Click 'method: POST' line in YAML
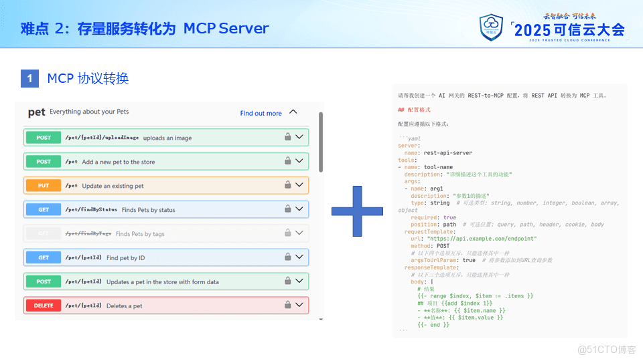The height and width of the screenshot is (361, 643). [430, 246]
